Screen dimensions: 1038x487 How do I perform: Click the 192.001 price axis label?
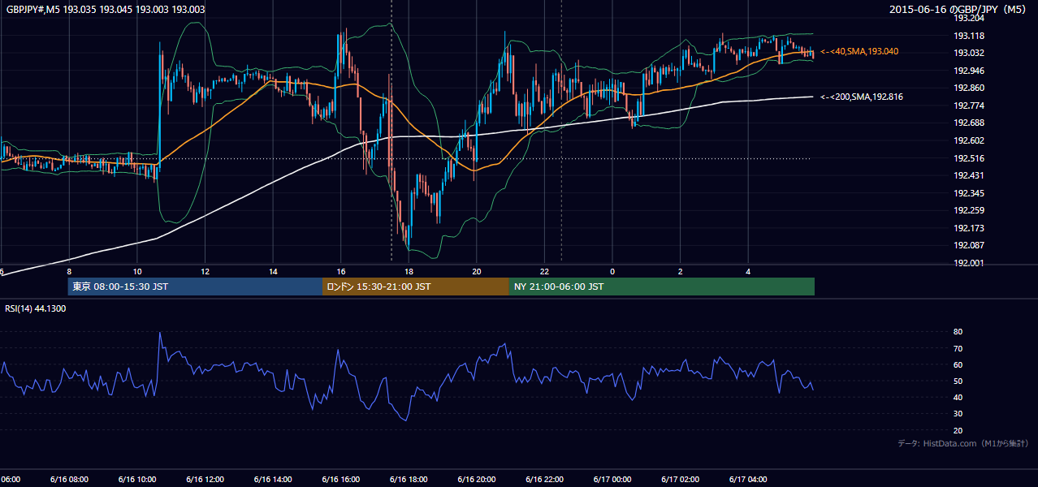tap(969, 263)
